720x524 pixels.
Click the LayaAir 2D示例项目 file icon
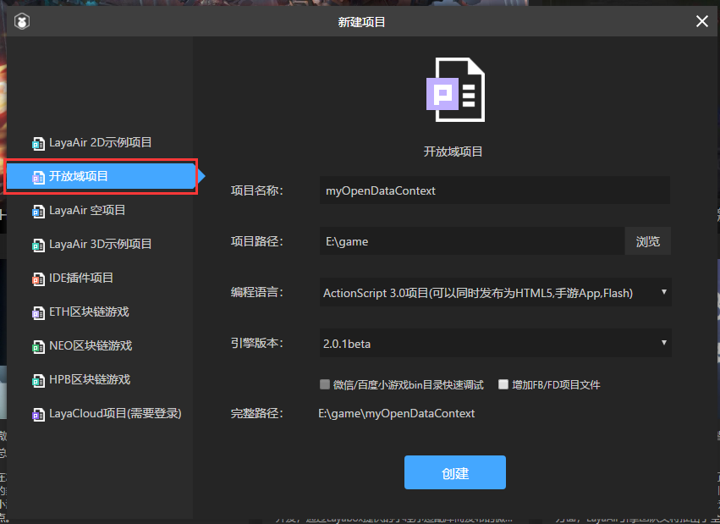(38, 143)
